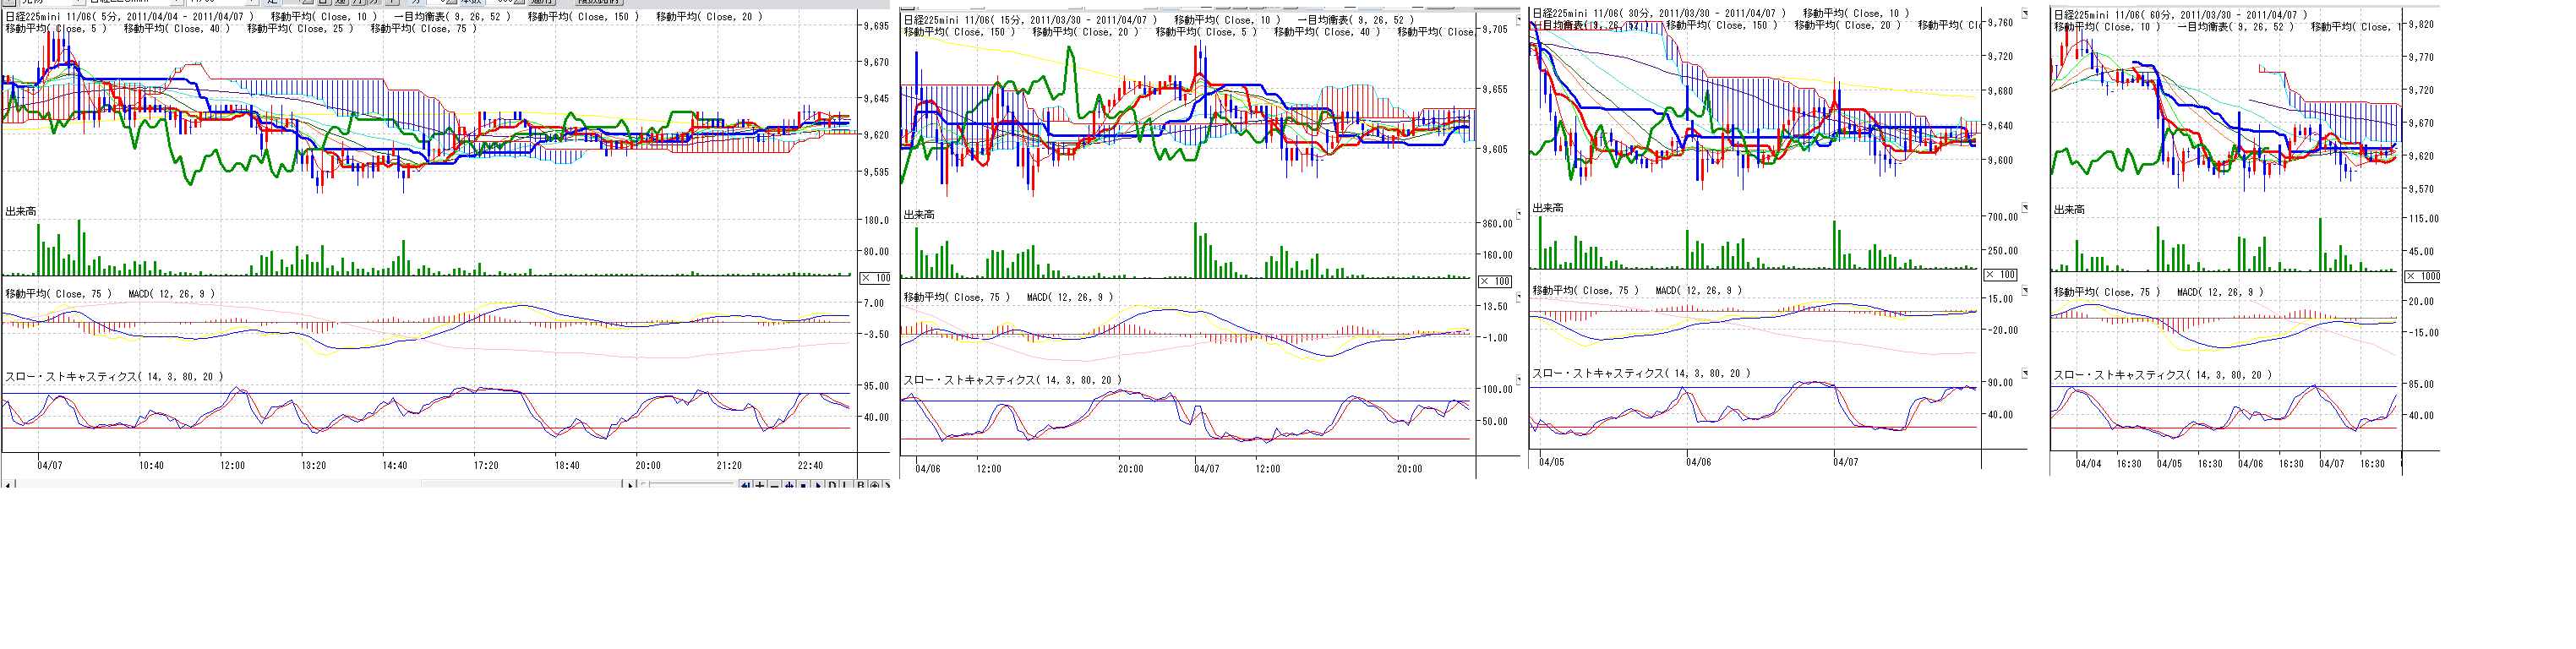Click the plus zoom-in button in chart toolbar

760,486
